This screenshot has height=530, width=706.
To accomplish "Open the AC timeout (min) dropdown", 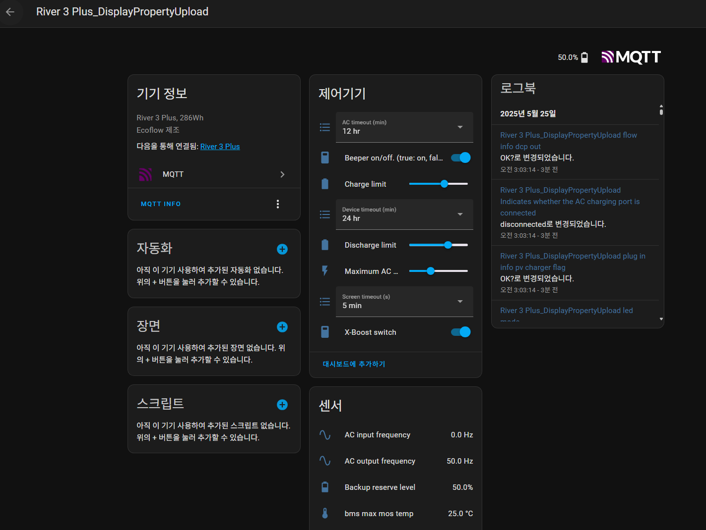I will coord(404,127).
